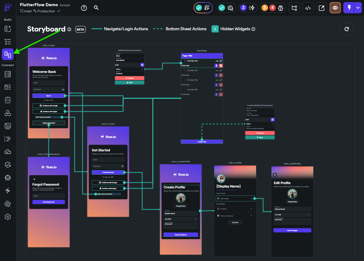The image size is (364, 261).
Task: Expand the Run mode dropdown arrow
Action: (x=358, y=8)
